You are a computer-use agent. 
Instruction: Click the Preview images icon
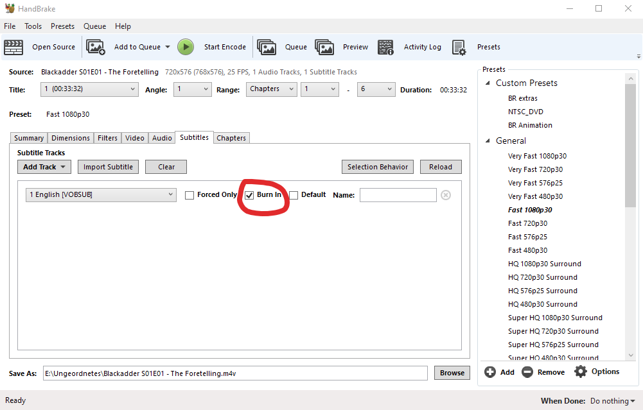(x=324, y=47)
